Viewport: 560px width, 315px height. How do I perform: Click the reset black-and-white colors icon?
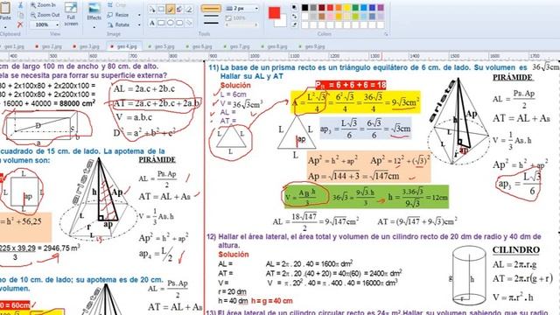(x=294, y=8)
